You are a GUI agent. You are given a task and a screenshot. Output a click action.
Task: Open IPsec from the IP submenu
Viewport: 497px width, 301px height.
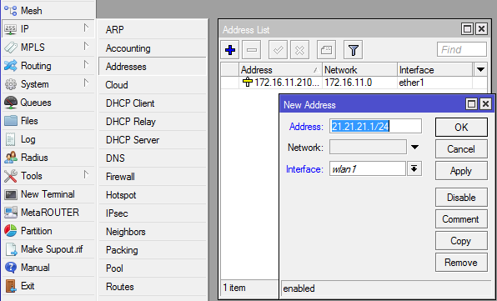point(153,213)
